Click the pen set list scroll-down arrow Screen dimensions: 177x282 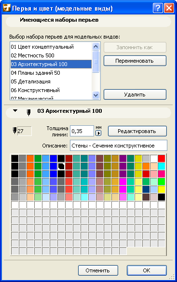[95, 95]
